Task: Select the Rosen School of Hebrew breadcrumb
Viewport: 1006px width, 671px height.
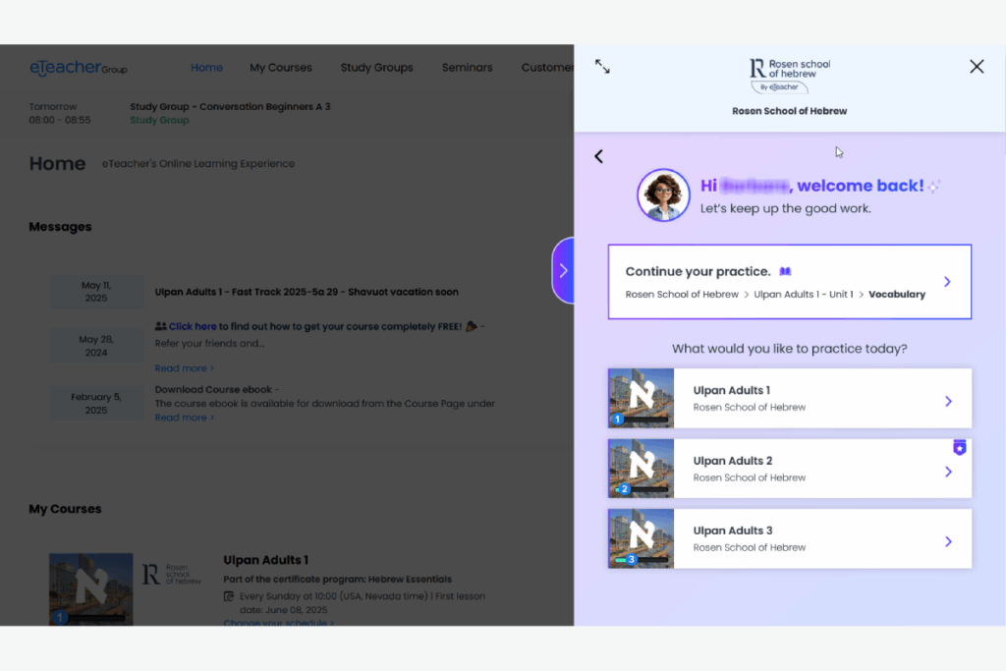Action: click(682, 295)
